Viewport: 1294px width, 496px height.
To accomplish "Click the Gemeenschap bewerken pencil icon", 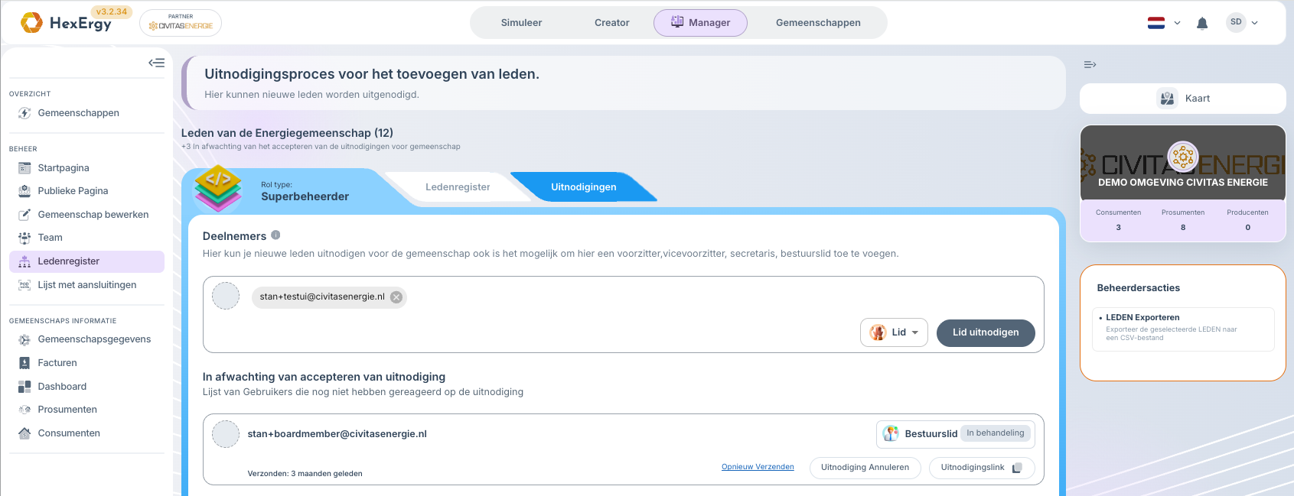I will coord(24,215).
